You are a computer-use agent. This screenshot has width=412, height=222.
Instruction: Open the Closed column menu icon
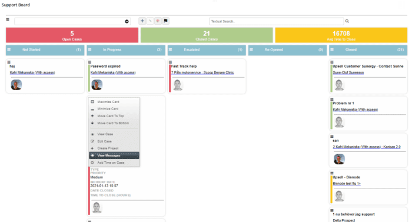[x=332, y=49]
